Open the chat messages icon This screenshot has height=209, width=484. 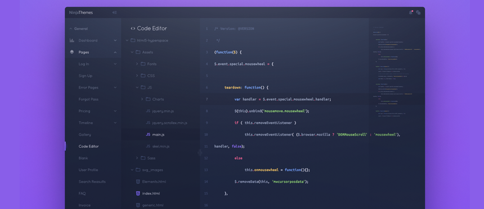point(418,12)
